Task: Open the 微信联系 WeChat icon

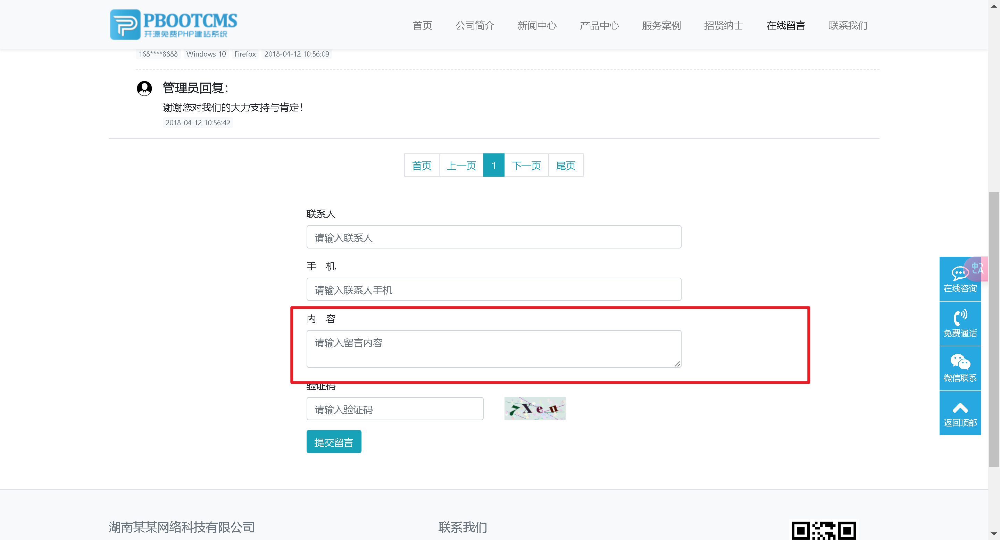Action: pyautogui.click(x=960, y=362)
